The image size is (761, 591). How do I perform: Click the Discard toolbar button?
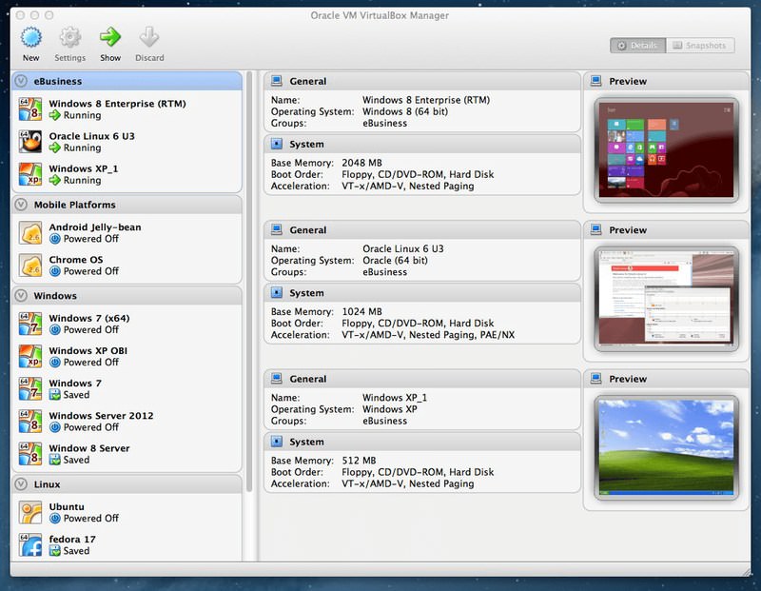point(146,41)
